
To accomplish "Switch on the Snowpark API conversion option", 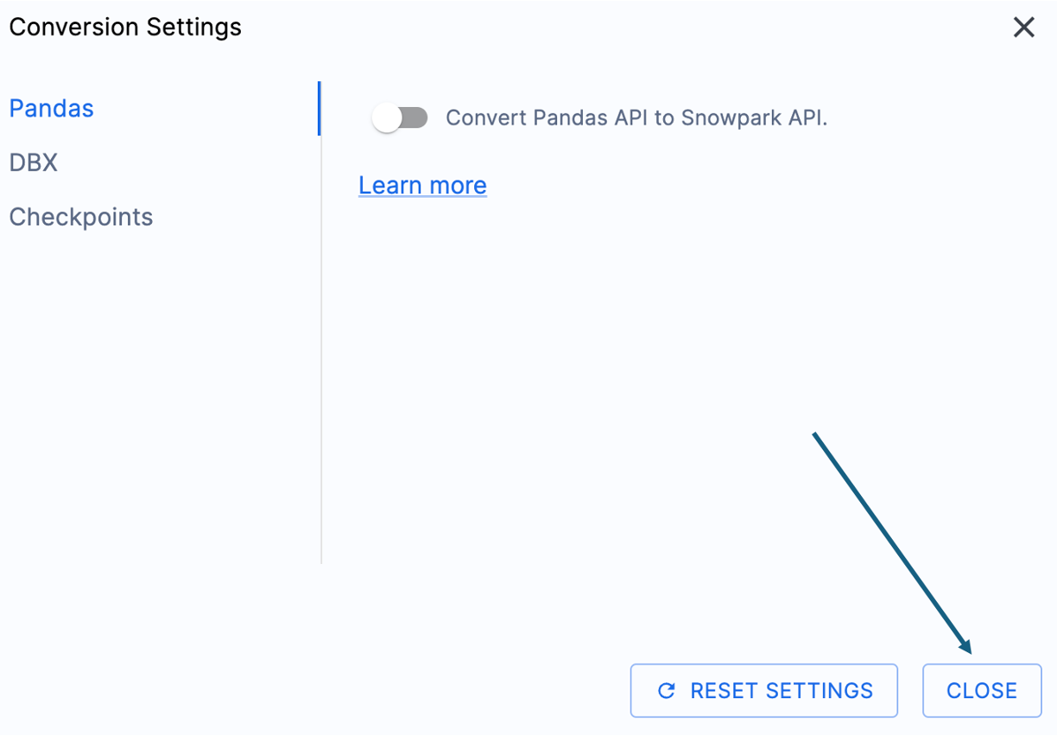I will (400, 117).
